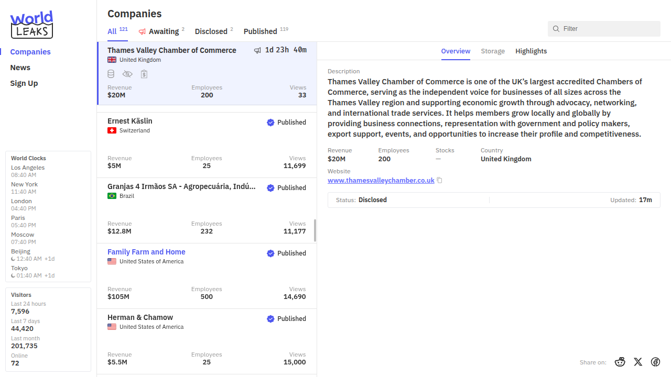671x377 pixels.
Task: Select the Published tab
Action: [x=260, y=31]
